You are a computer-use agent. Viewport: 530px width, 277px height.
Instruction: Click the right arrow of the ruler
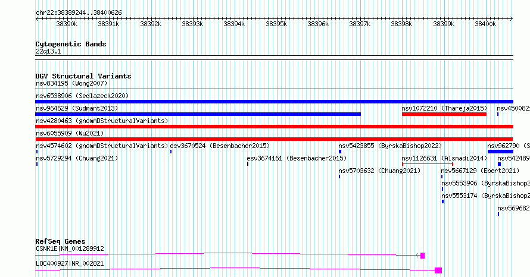coord(512,19)
